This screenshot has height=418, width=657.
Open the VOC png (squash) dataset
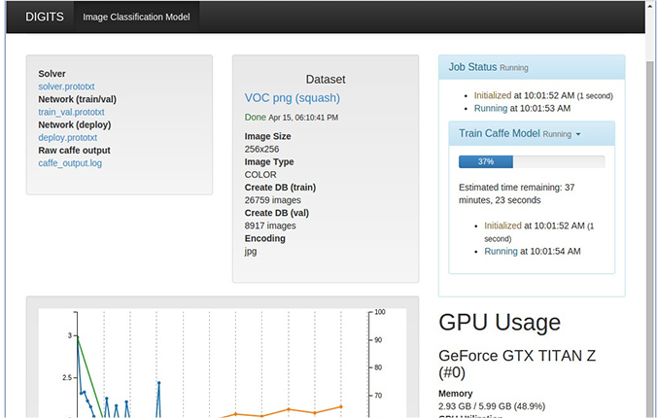click(292, 98)
